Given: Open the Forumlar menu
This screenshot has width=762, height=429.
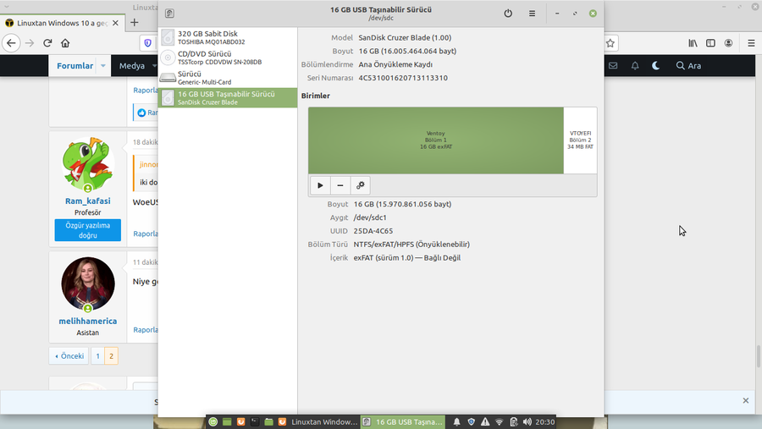Looking at the screenshot, I should pyautogui.click(x=75, y=66).
